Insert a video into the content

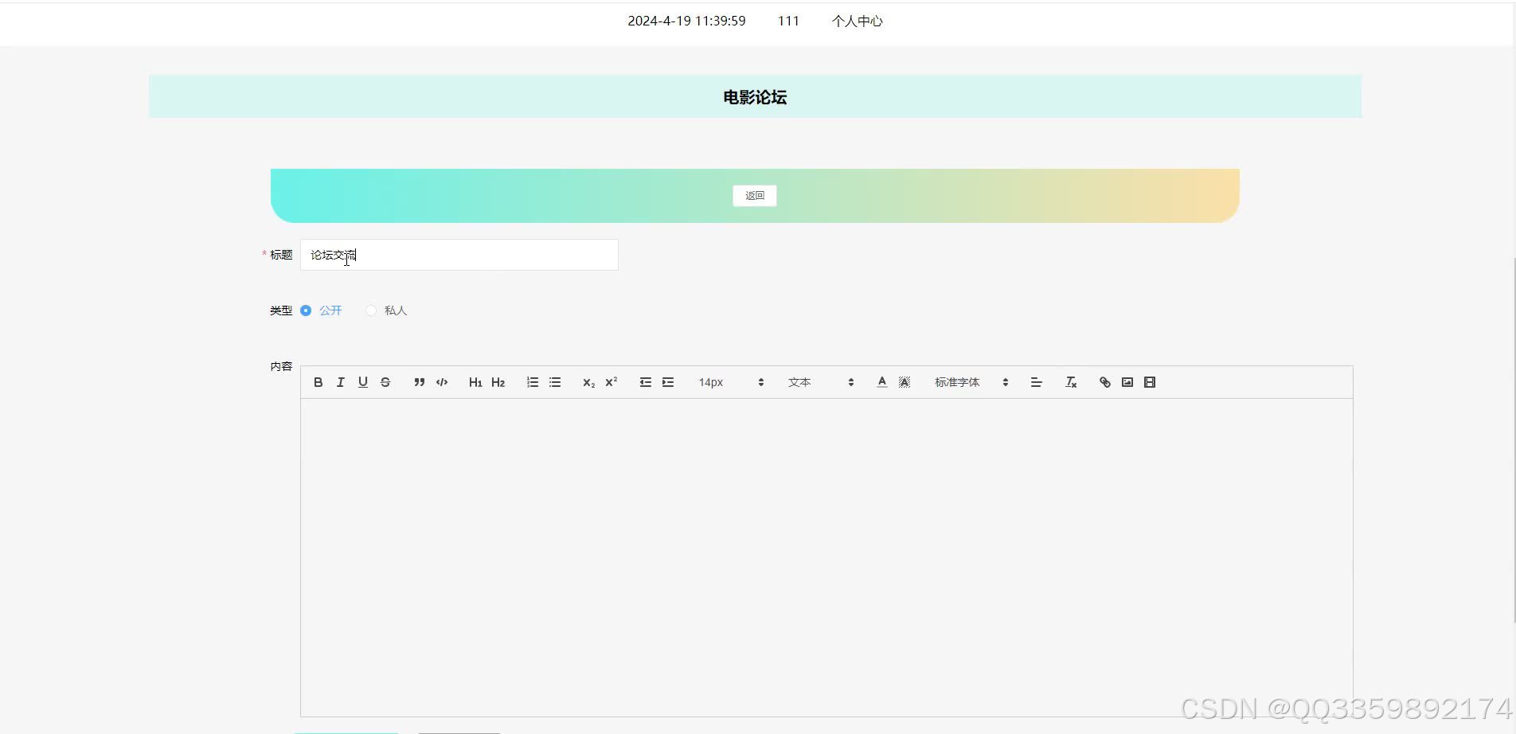(x=1150, y=382)
